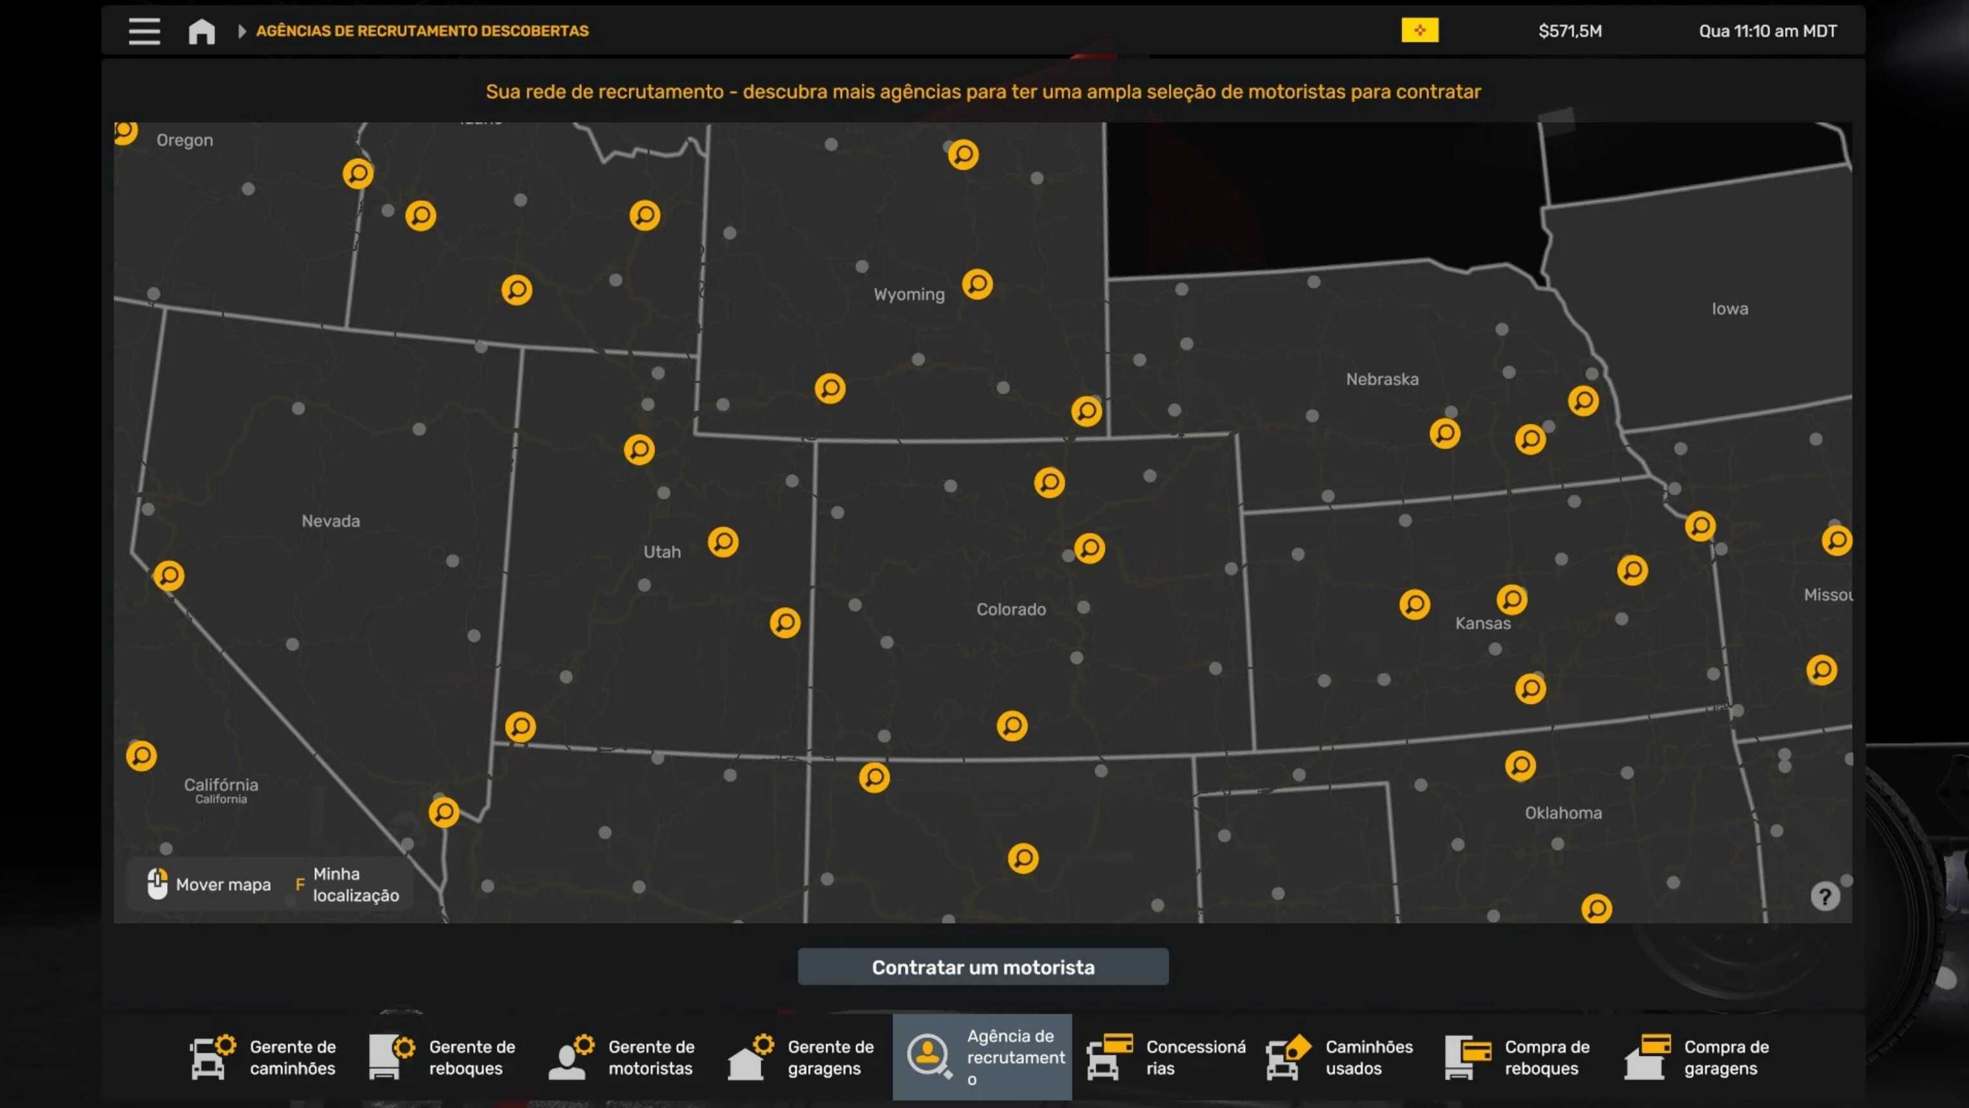Click the agency marker right of Utah label

723,542
